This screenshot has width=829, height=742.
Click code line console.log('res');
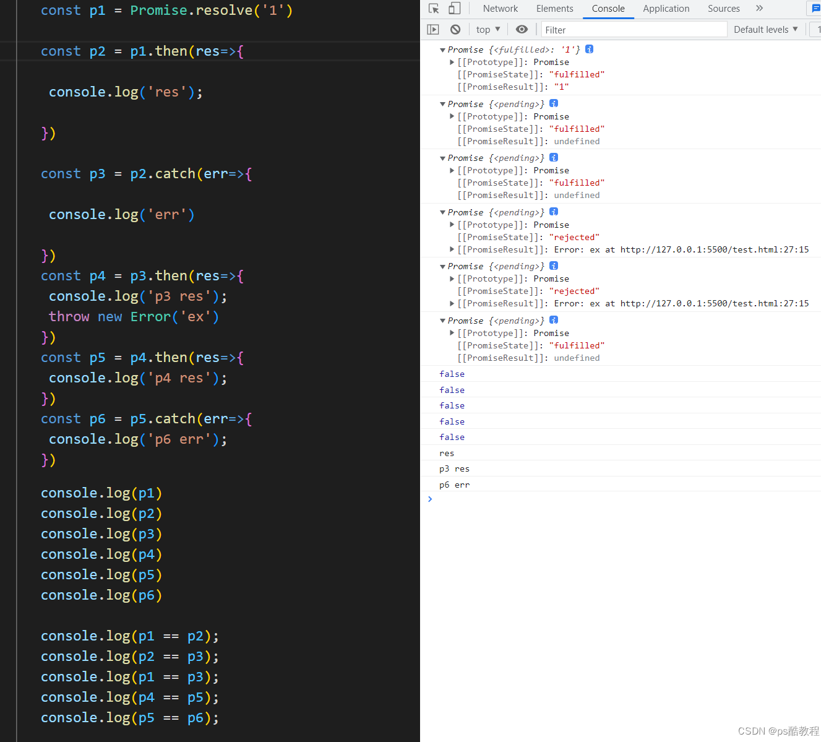[x=126, y=92]
